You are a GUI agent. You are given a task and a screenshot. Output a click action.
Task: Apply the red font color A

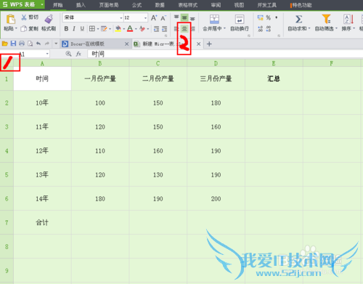[x=130, y=29]
